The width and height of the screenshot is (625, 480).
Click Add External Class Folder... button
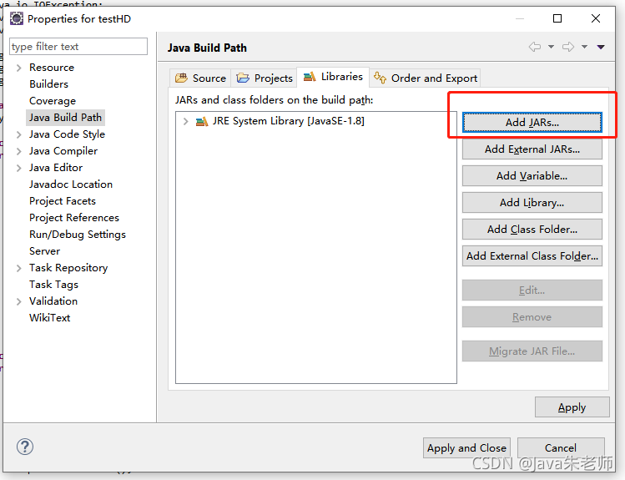532,256
